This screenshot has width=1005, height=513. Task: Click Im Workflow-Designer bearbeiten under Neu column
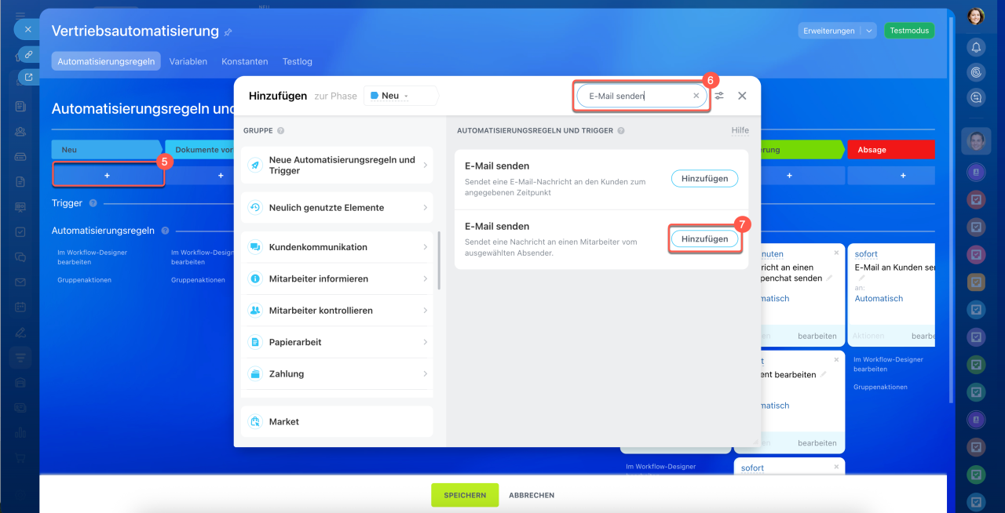click(92, 257)
